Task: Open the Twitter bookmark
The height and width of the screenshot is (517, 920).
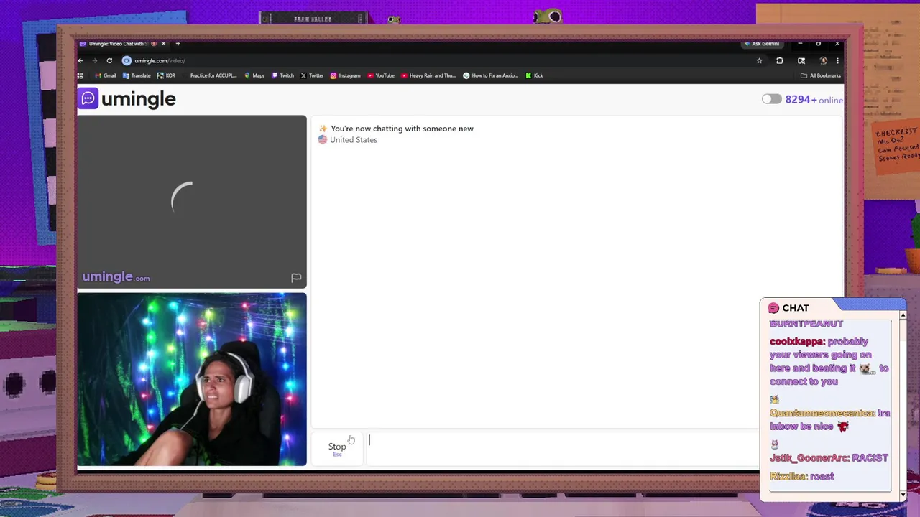Action: point(312,75)
